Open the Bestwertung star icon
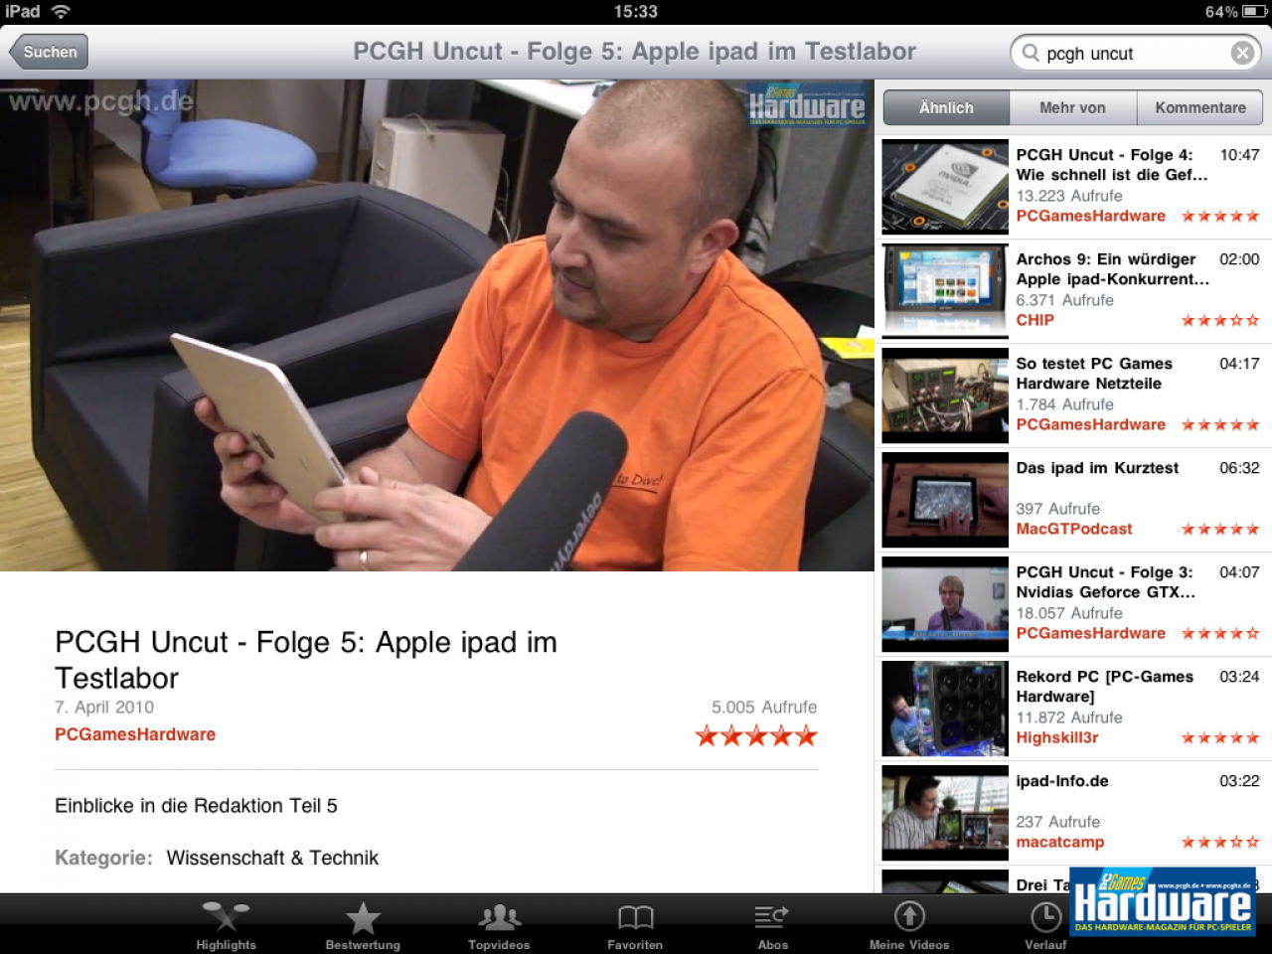Viewport: 1272px width, 954px height. pos(363,917)
